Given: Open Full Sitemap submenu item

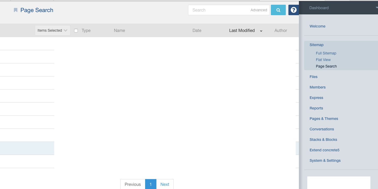Looking at the screenshot, I should pyautogui.click(x=326, y=53).
